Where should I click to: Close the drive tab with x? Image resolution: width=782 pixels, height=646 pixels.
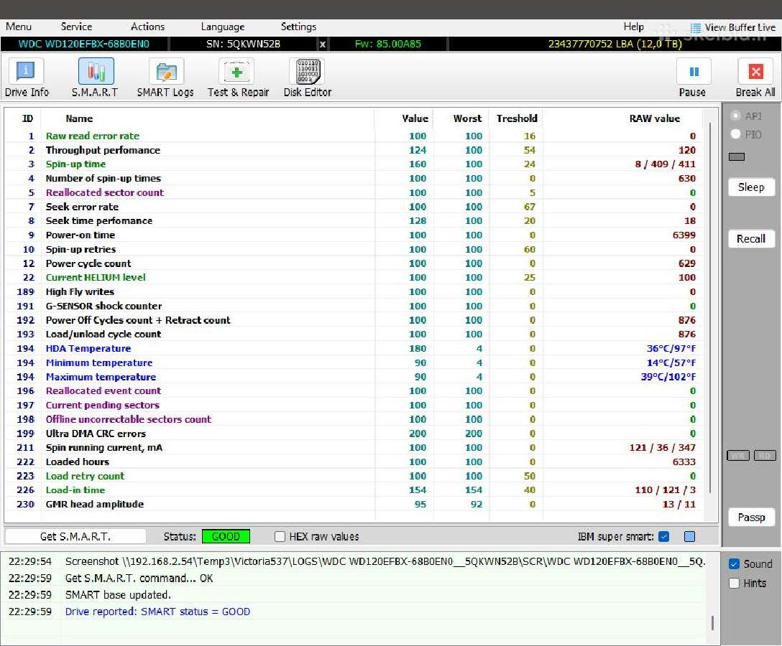[322, 45]
